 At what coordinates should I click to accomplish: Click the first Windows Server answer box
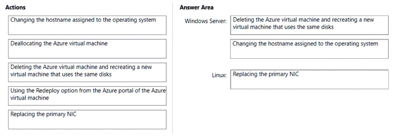309,25
